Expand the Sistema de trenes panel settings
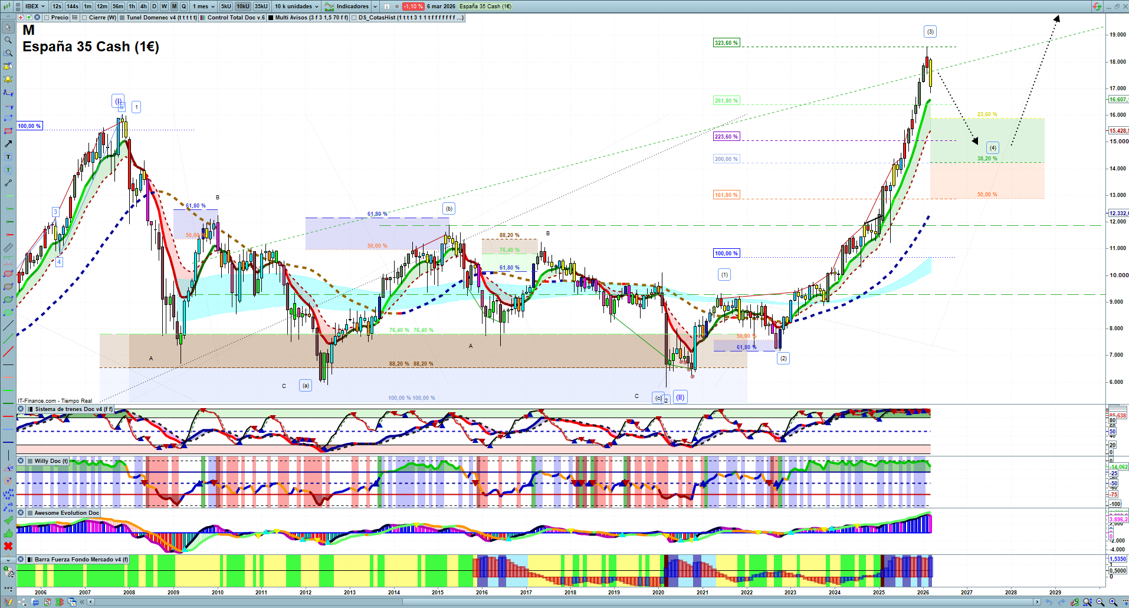 coord(21,409)
